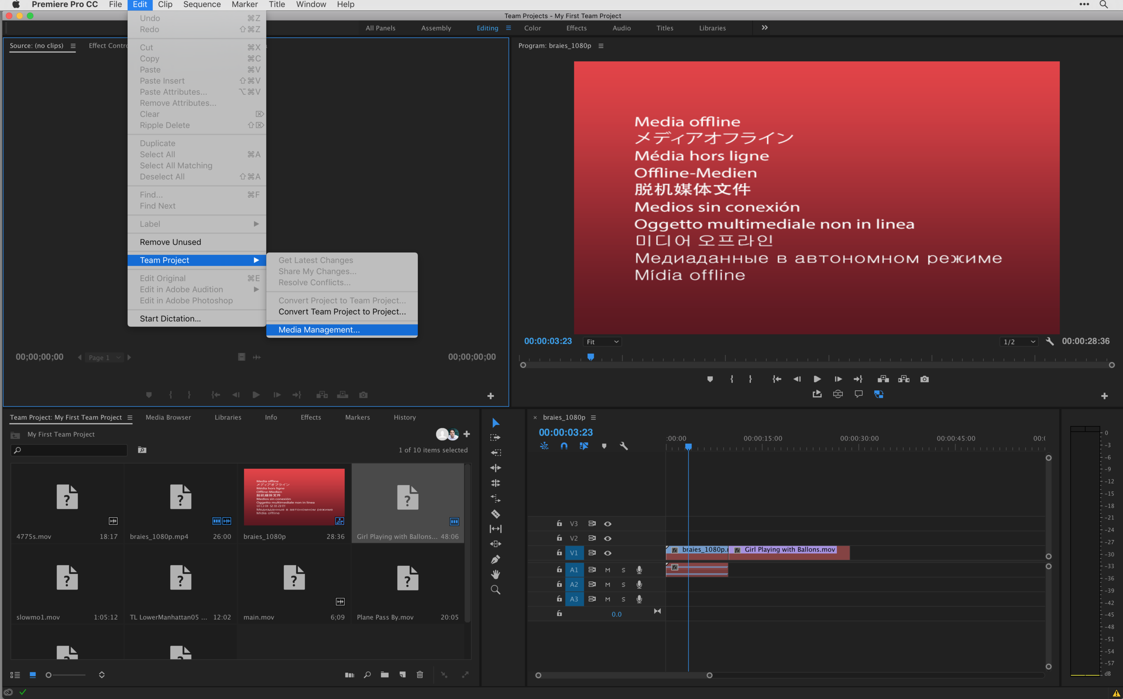Screen dimensions: 1123x699
Task: Switch to Media Browser tab
Action: click(x=168, y=417)
